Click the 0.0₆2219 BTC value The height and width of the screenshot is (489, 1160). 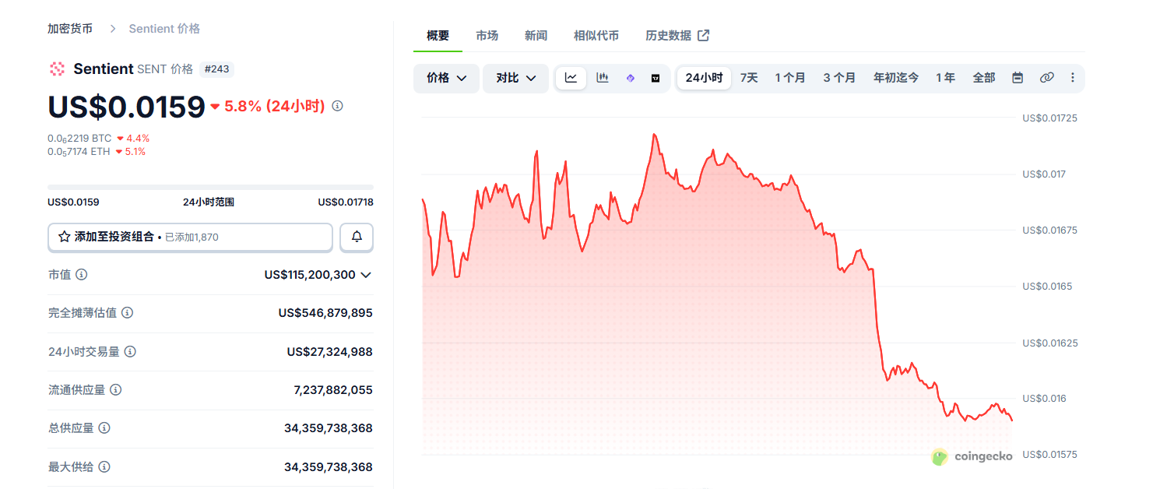[x=79, y=139]
